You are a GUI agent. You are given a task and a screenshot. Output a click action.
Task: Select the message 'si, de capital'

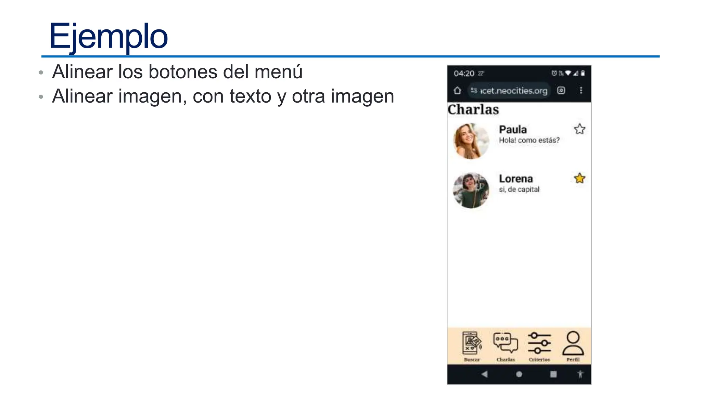coord(519,189)
